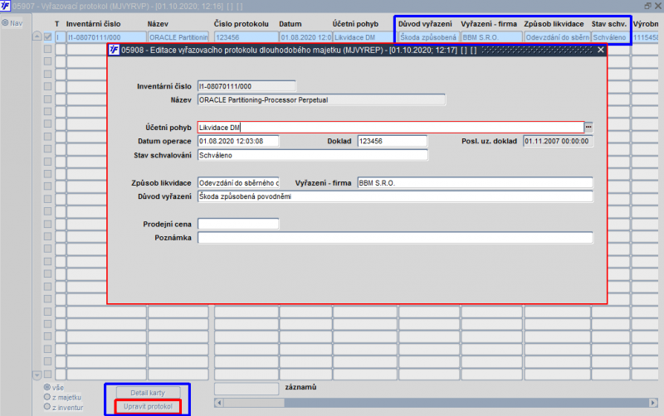
Task: Open the lookup button beside Účetní pohyb
Action: point(588,127)
